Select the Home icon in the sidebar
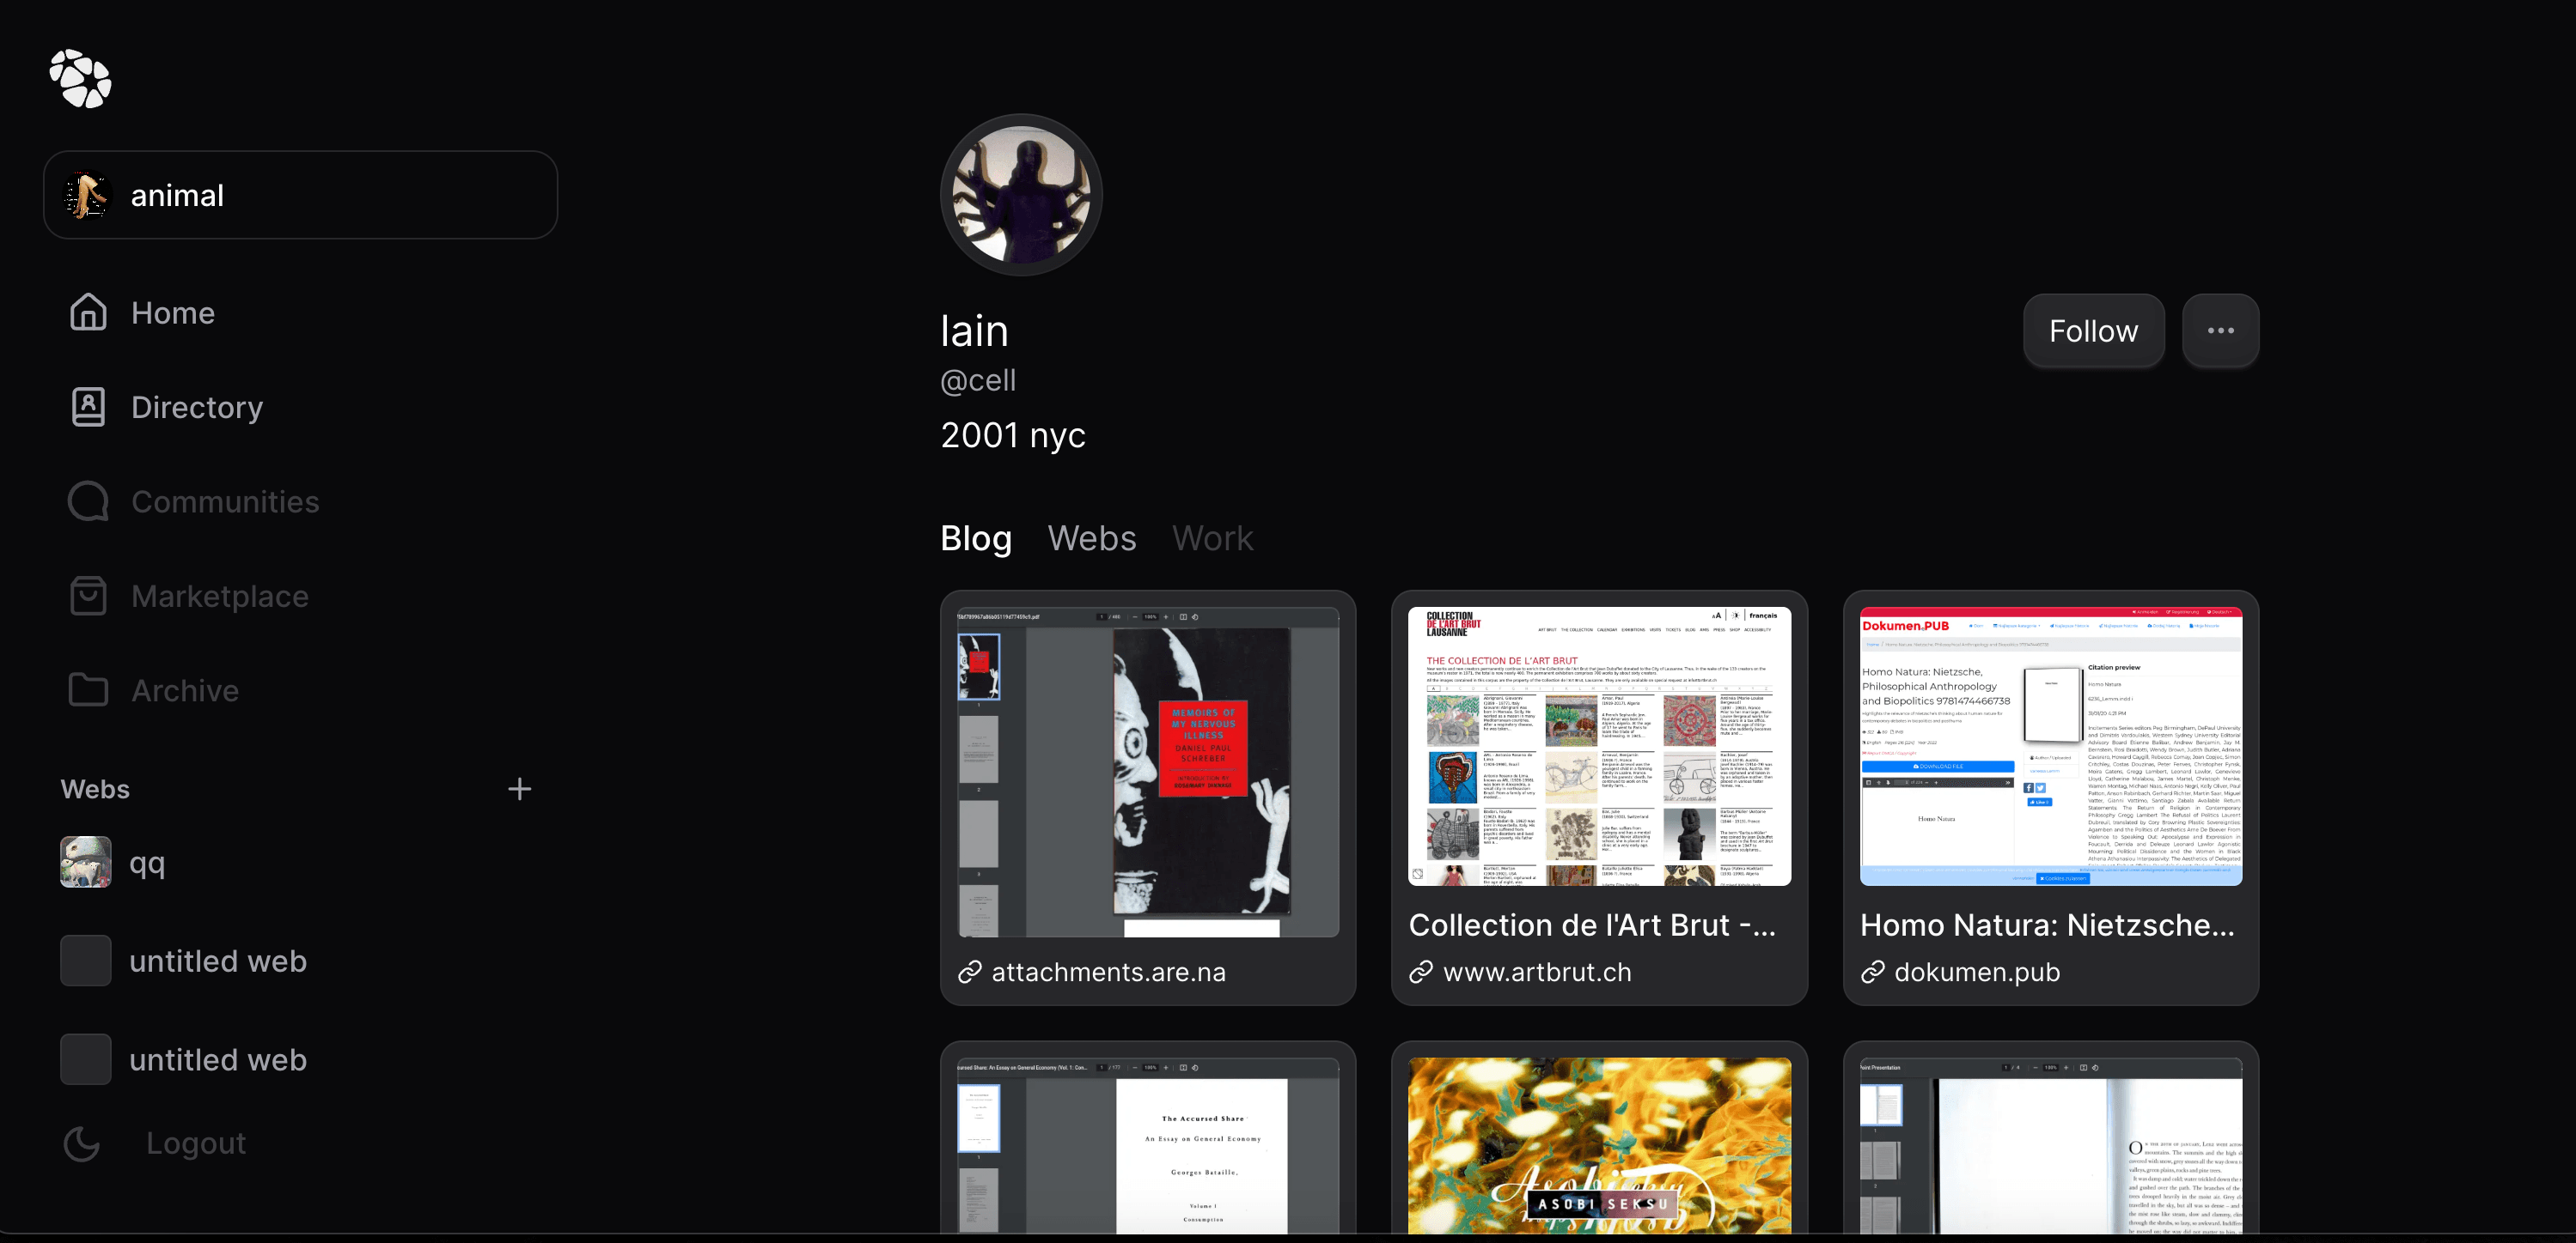The width and height of the screenshot is (2576, 1243). (88, 312)
